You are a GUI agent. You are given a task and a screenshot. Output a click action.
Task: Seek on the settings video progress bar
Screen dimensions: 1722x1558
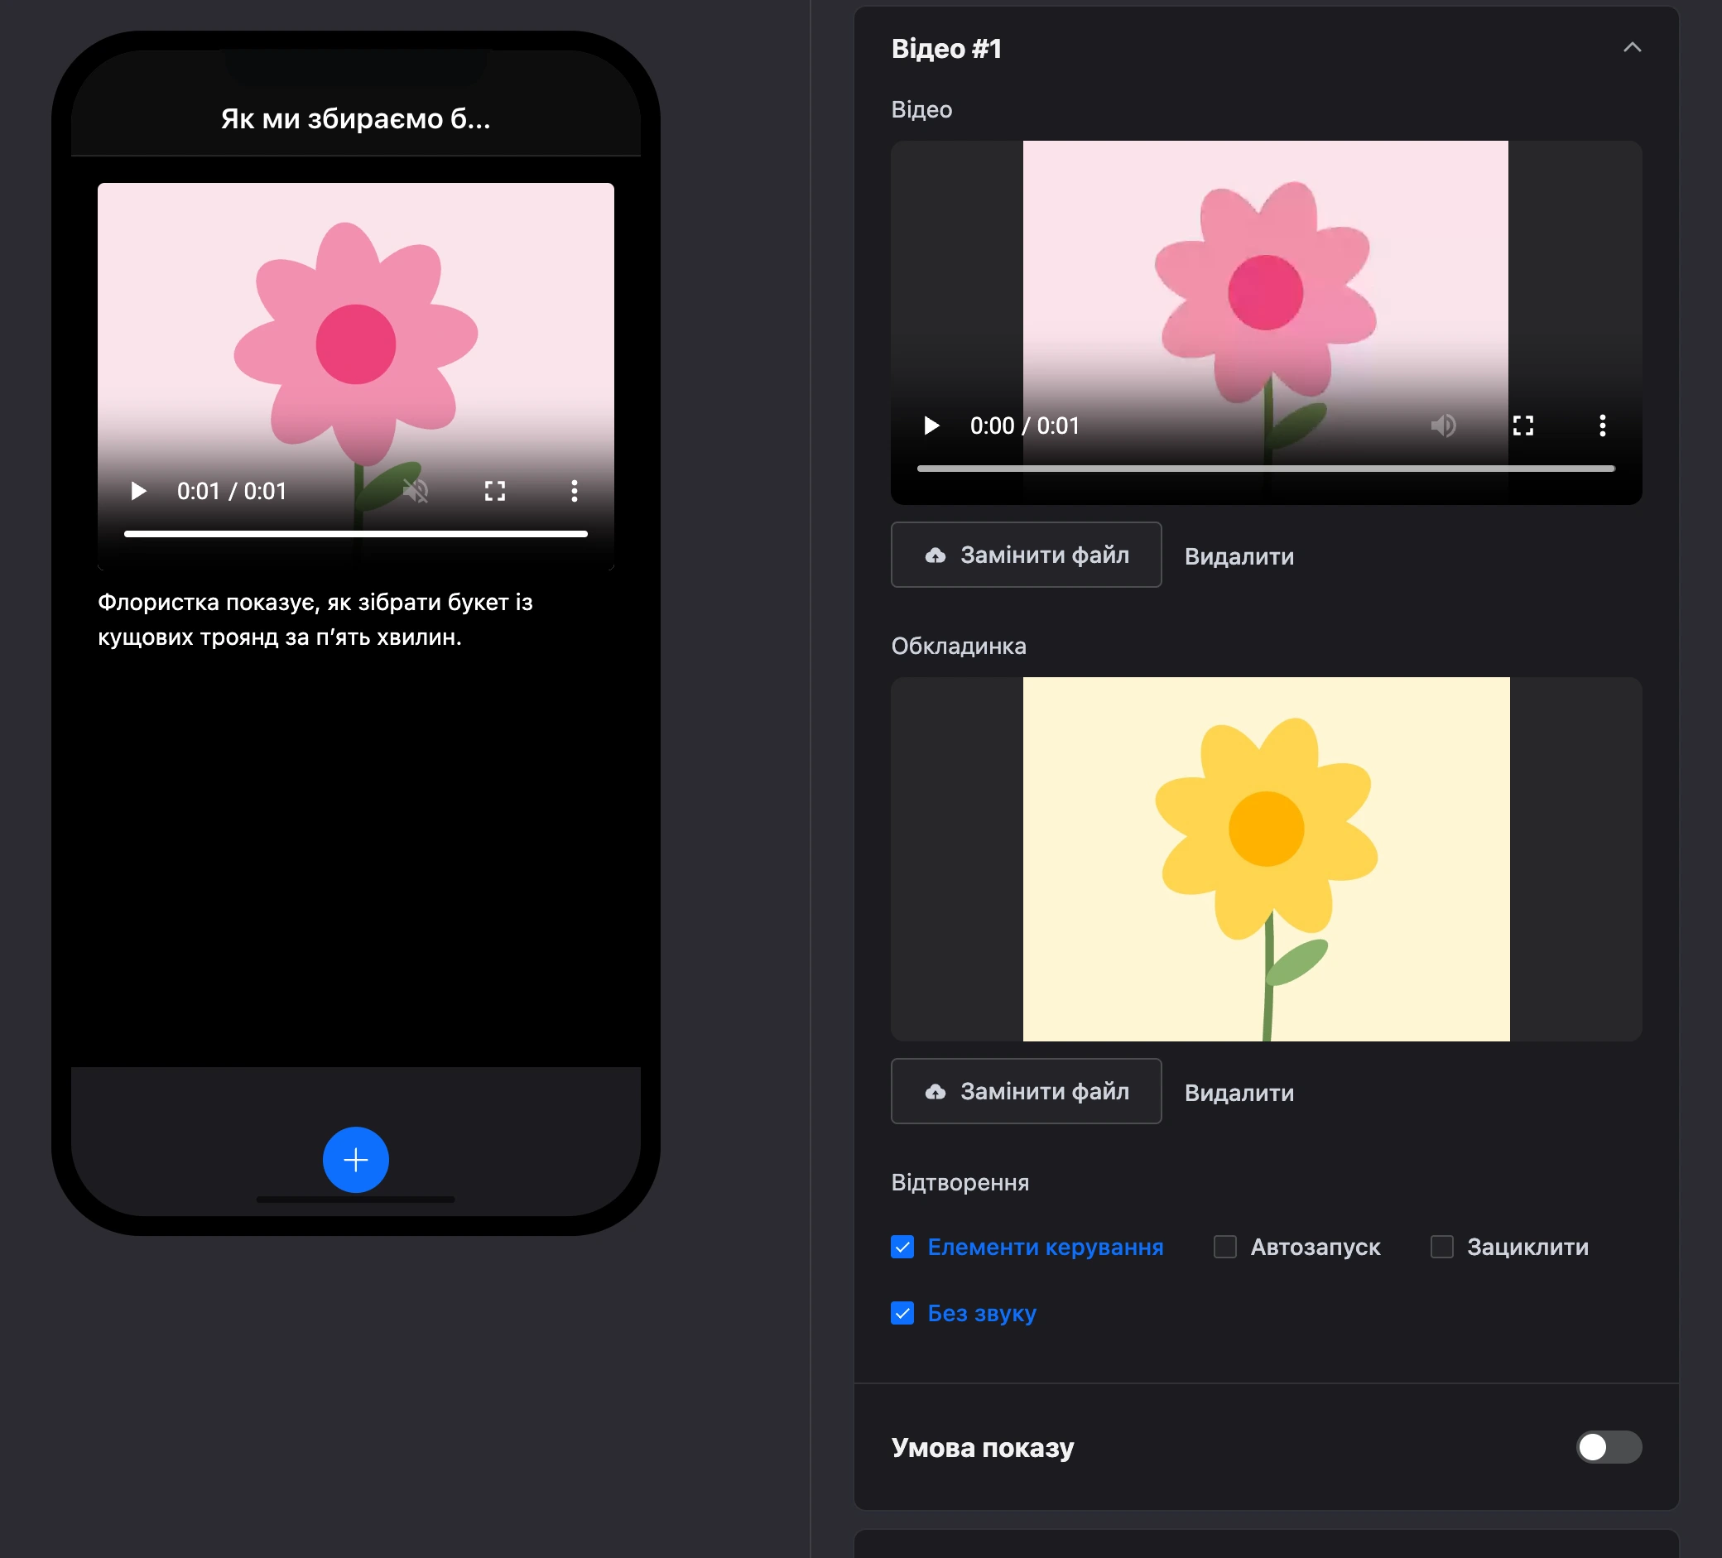pyautogui.click(x=1266, y=468)
